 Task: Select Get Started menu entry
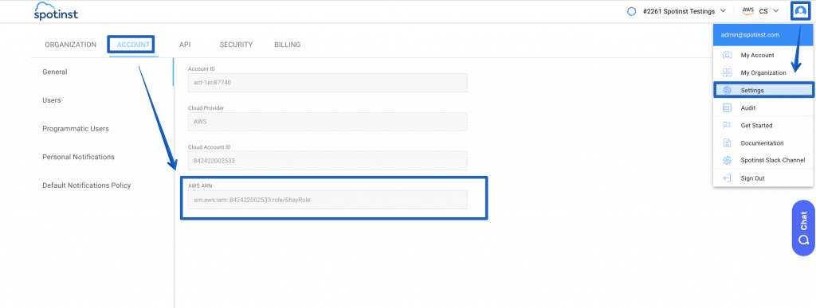tap(763, 125)
